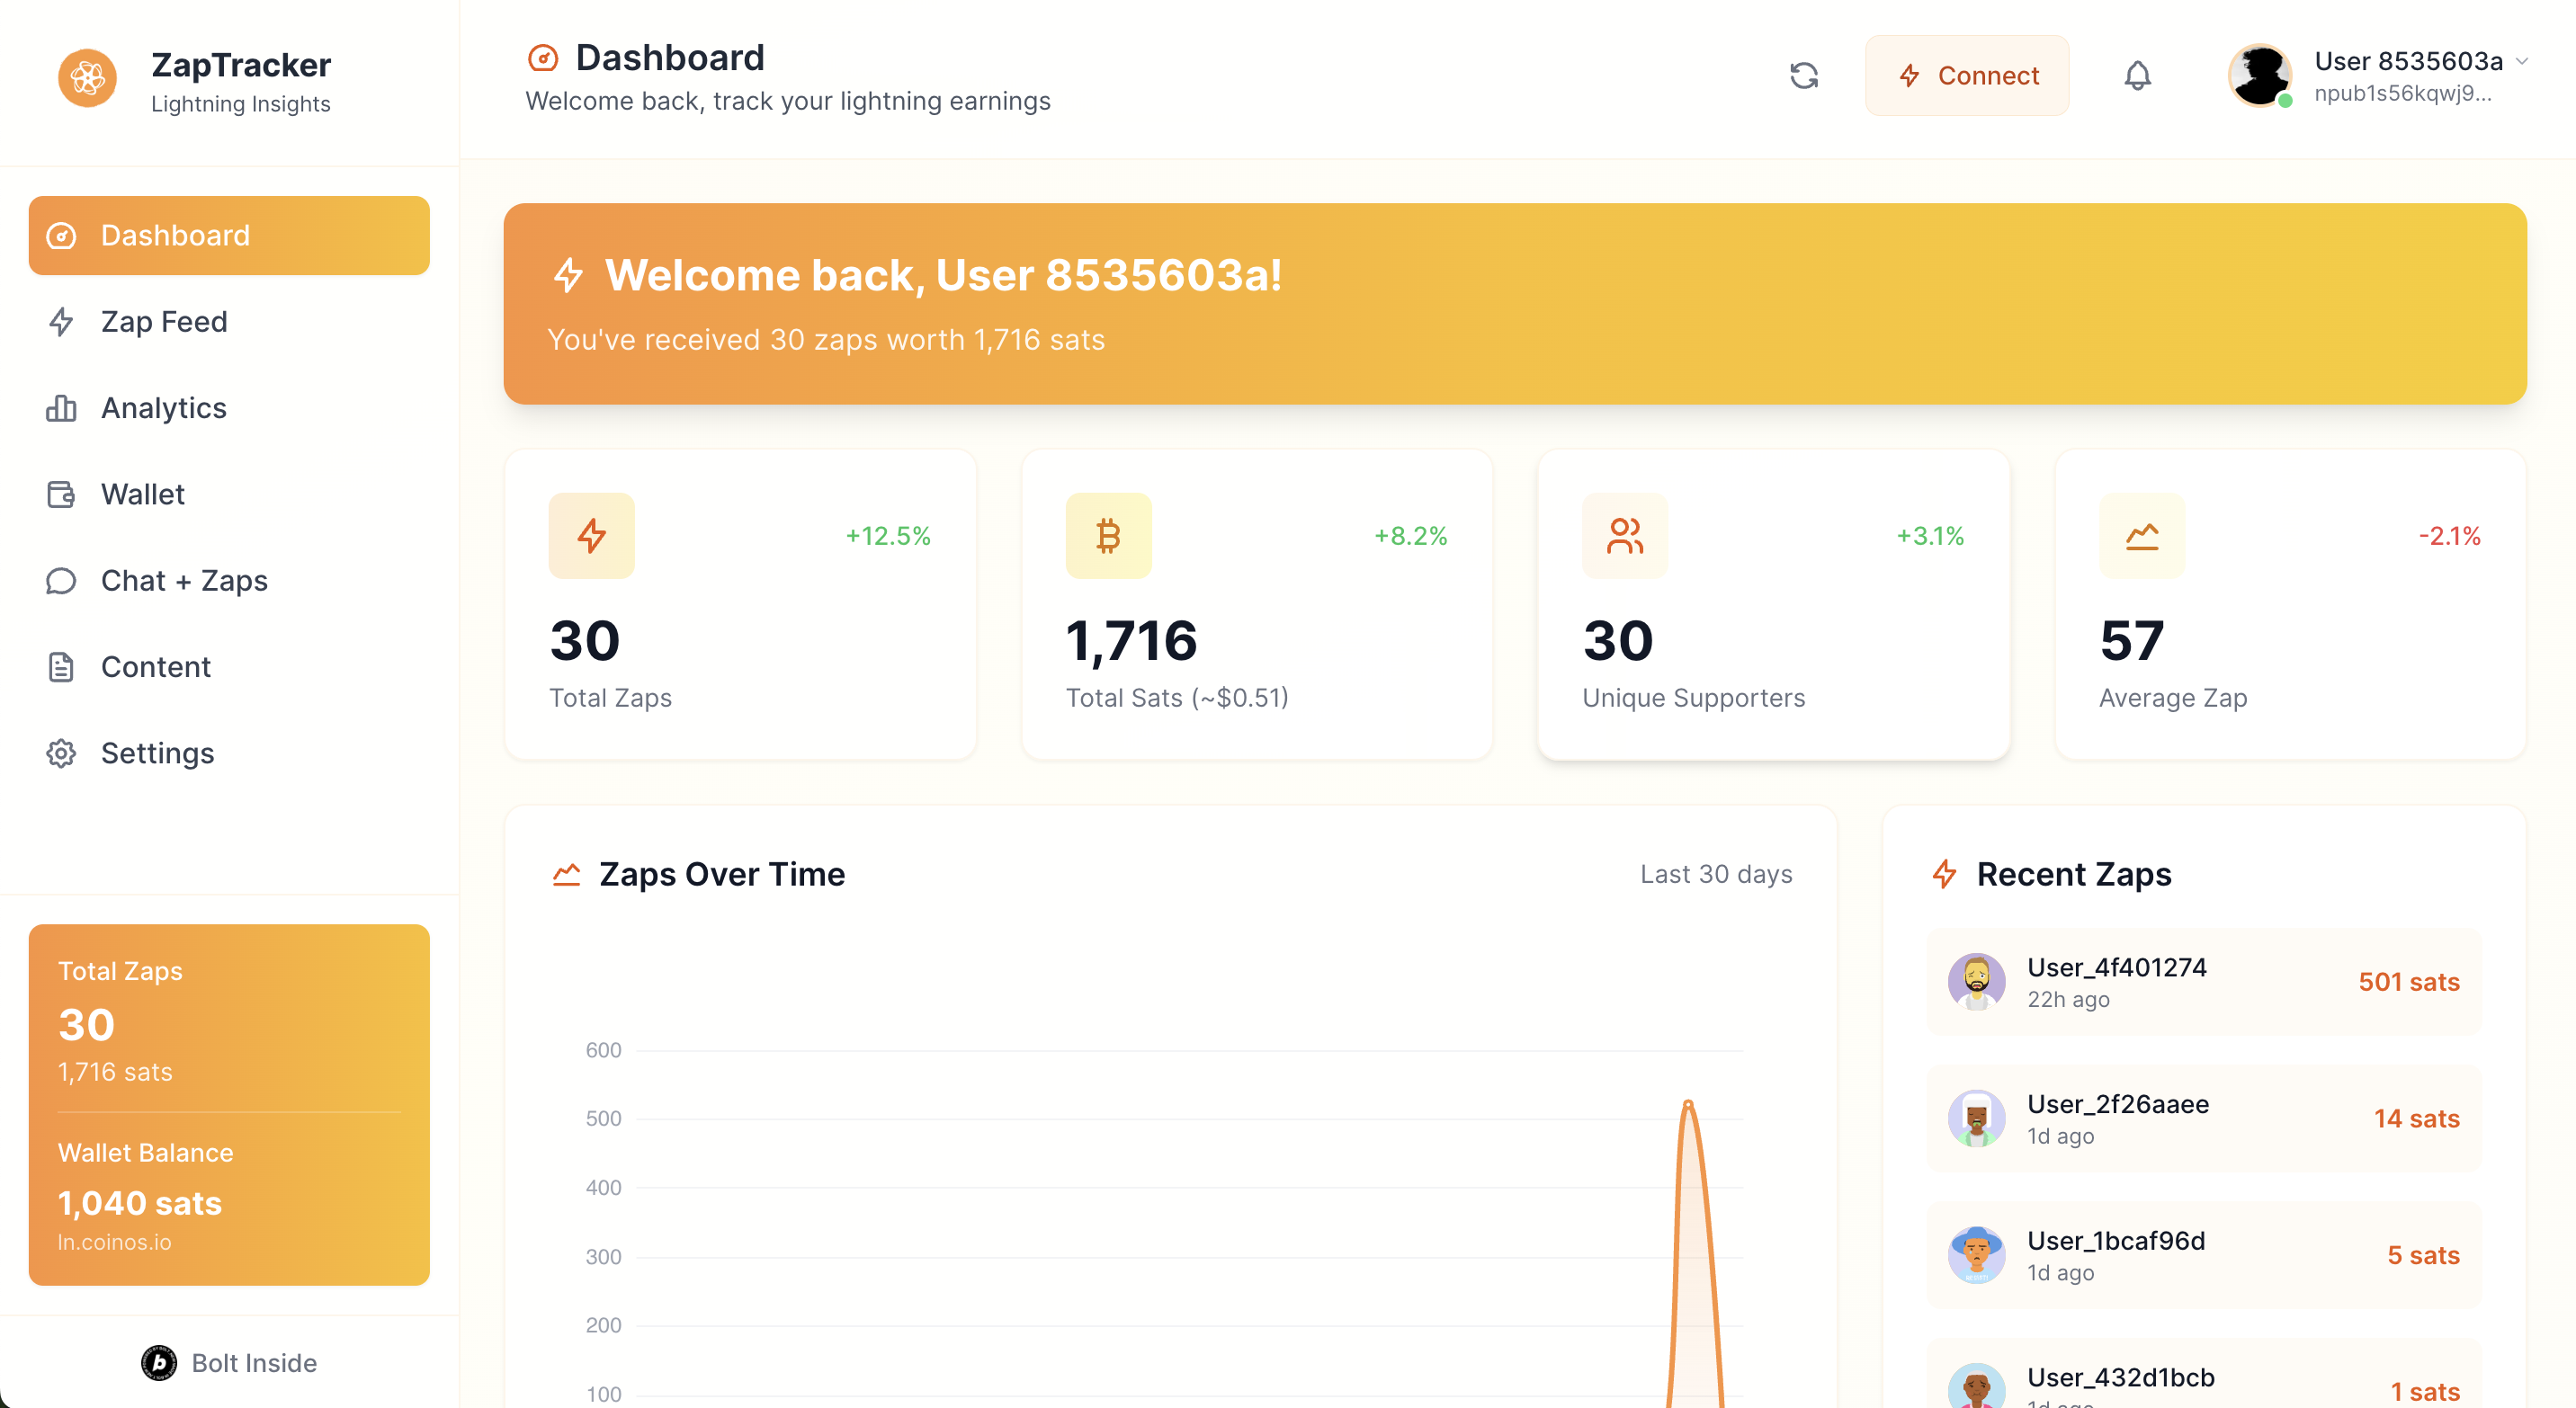This screenshot has height=1408, width=2576.
Task: Open the Zap Feed page
Action: point(164,322)
